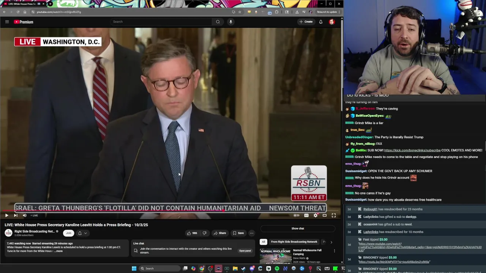
Task: Jump to LIVE position indicator
Action: click(35, 215)
